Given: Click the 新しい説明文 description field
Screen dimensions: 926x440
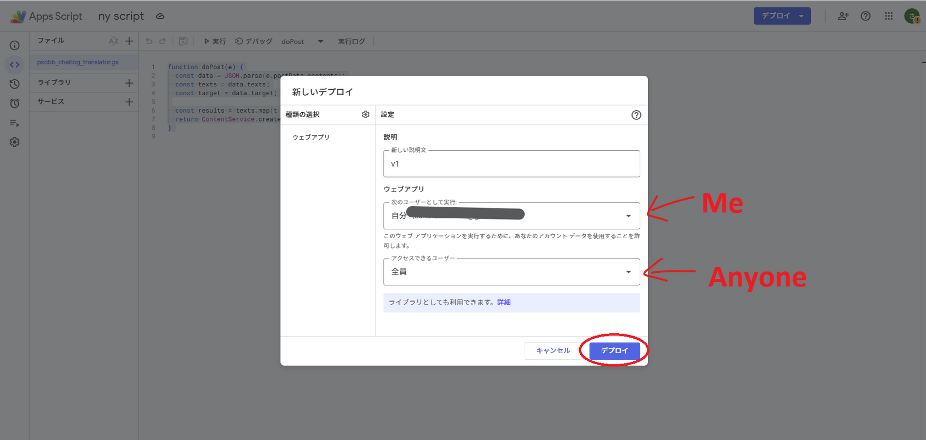Looking at the screenshot, I should (511, 164).
